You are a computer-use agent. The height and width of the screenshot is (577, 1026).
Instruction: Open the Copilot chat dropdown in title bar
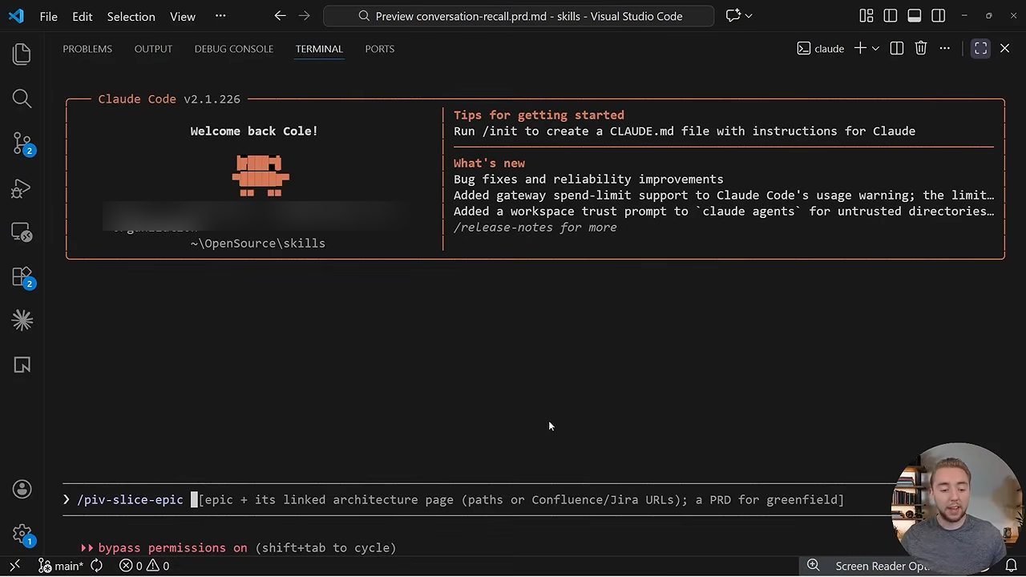[x=749, y=16]
